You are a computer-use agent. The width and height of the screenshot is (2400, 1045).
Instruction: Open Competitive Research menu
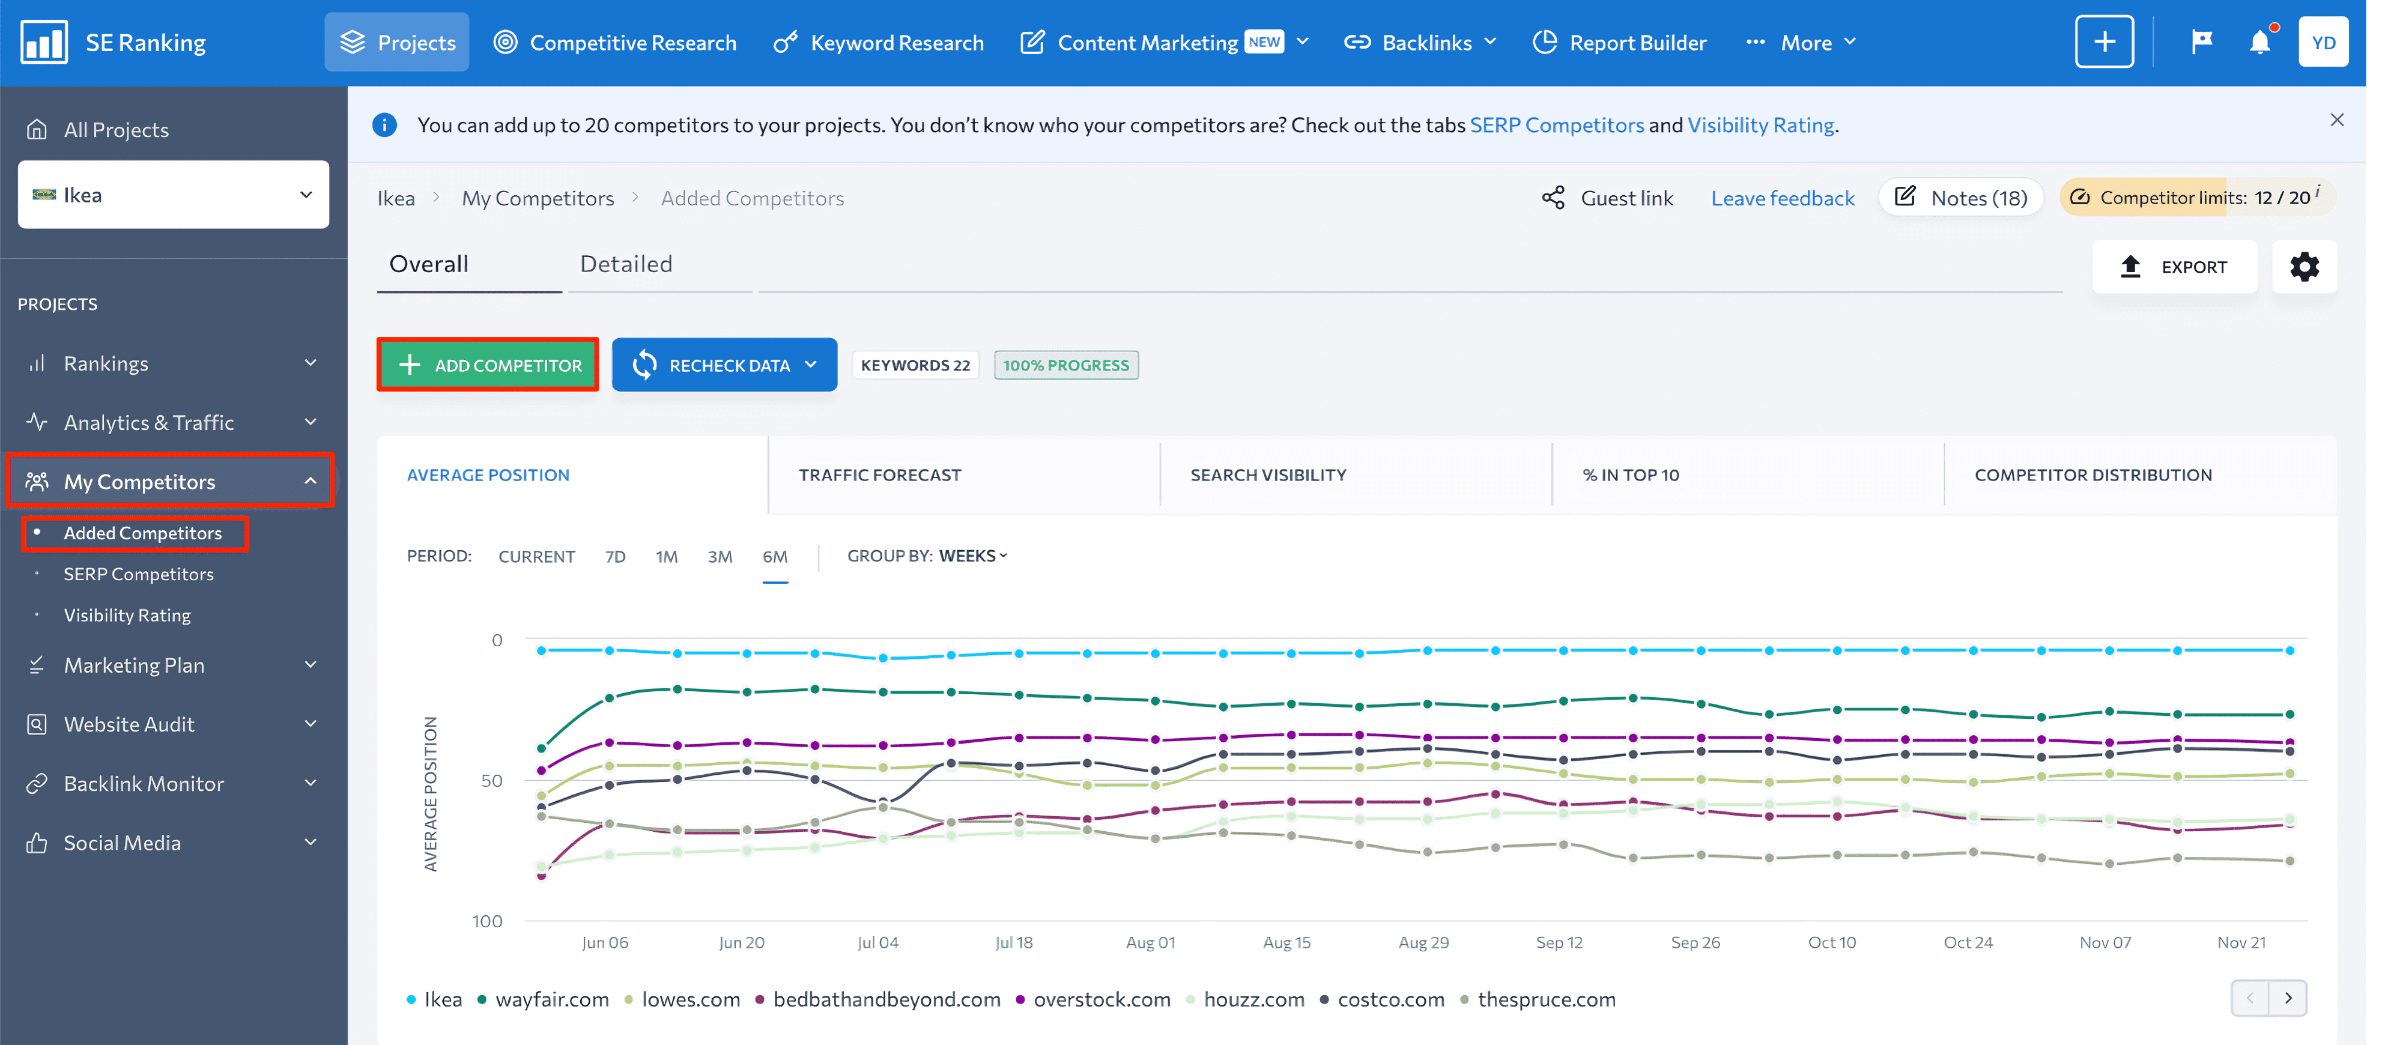coord(615,43)
